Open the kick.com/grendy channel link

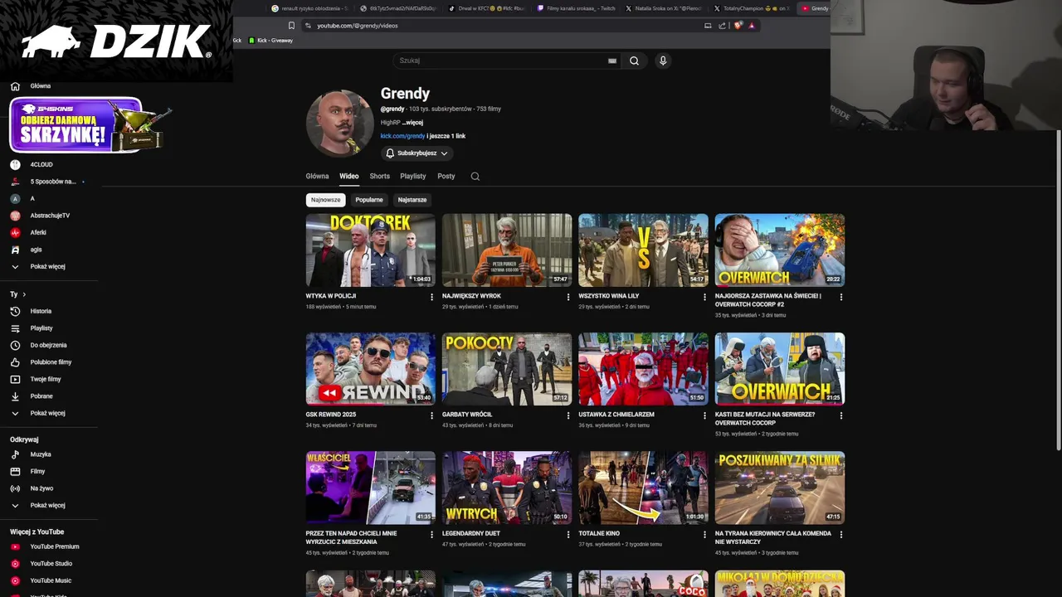(402, 136)
